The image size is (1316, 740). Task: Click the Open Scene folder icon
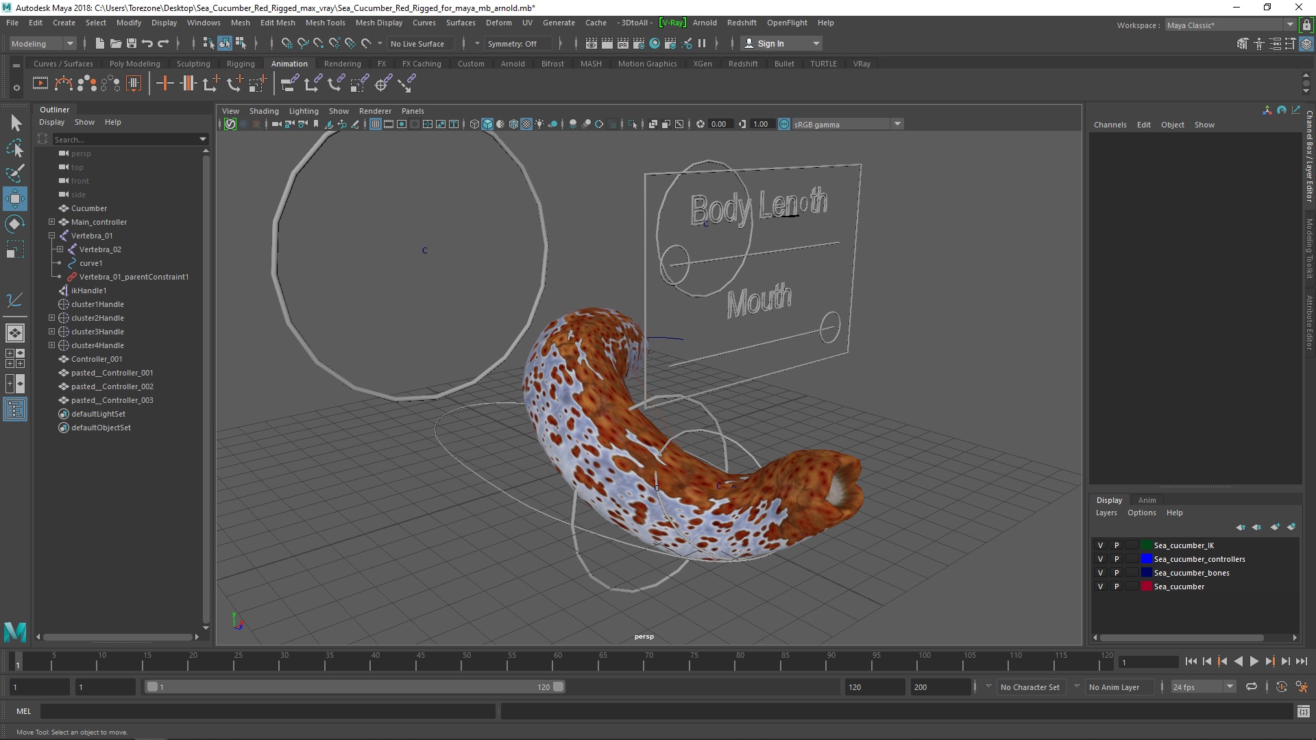tap(116, 43)
